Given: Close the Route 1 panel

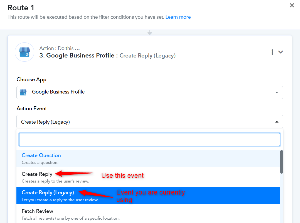Looking at the screenshot, I should pos(292,5).
